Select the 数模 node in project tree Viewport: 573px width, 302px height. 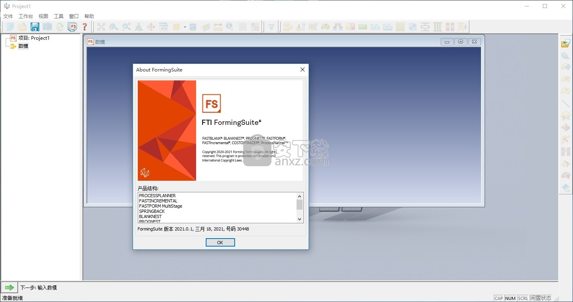click(x=23, y=46)
